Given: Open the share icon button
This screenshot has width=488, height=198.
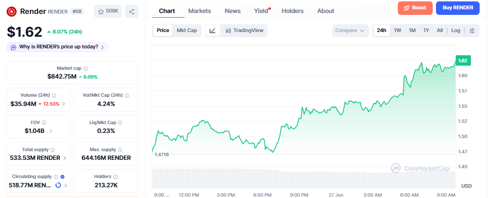Looking at the screenshot, I should tap(132, 12).
